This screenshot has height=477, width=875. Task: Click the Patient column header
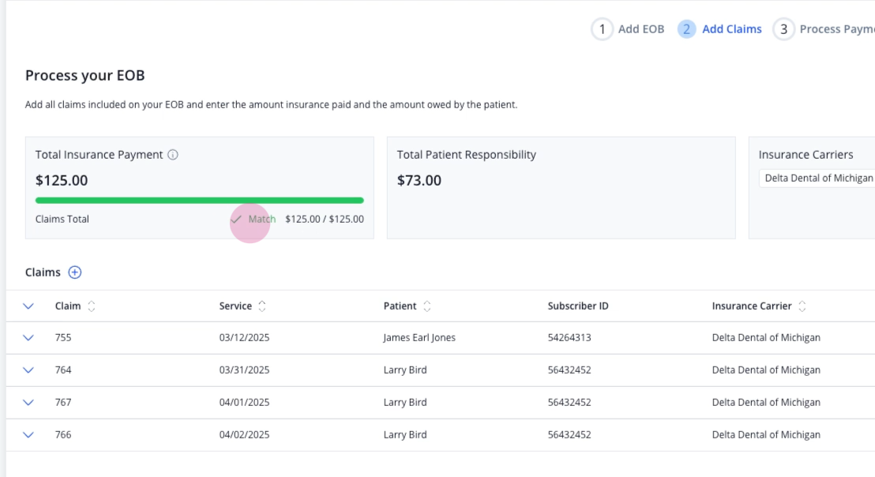coord(400,306)
